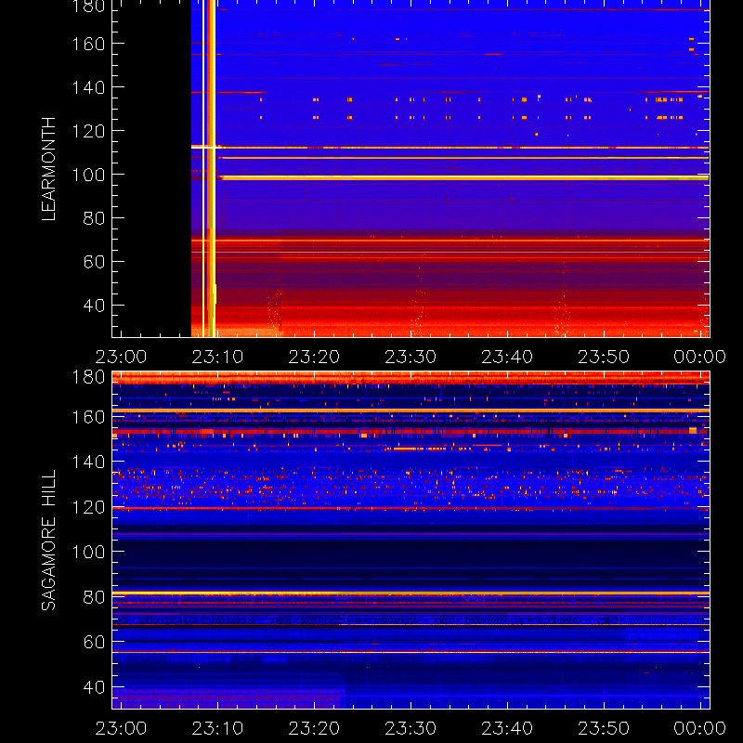Click the 80 frequency tick on Learmonth axis
The width and height of the screenshot is (743, 743).
94,218
